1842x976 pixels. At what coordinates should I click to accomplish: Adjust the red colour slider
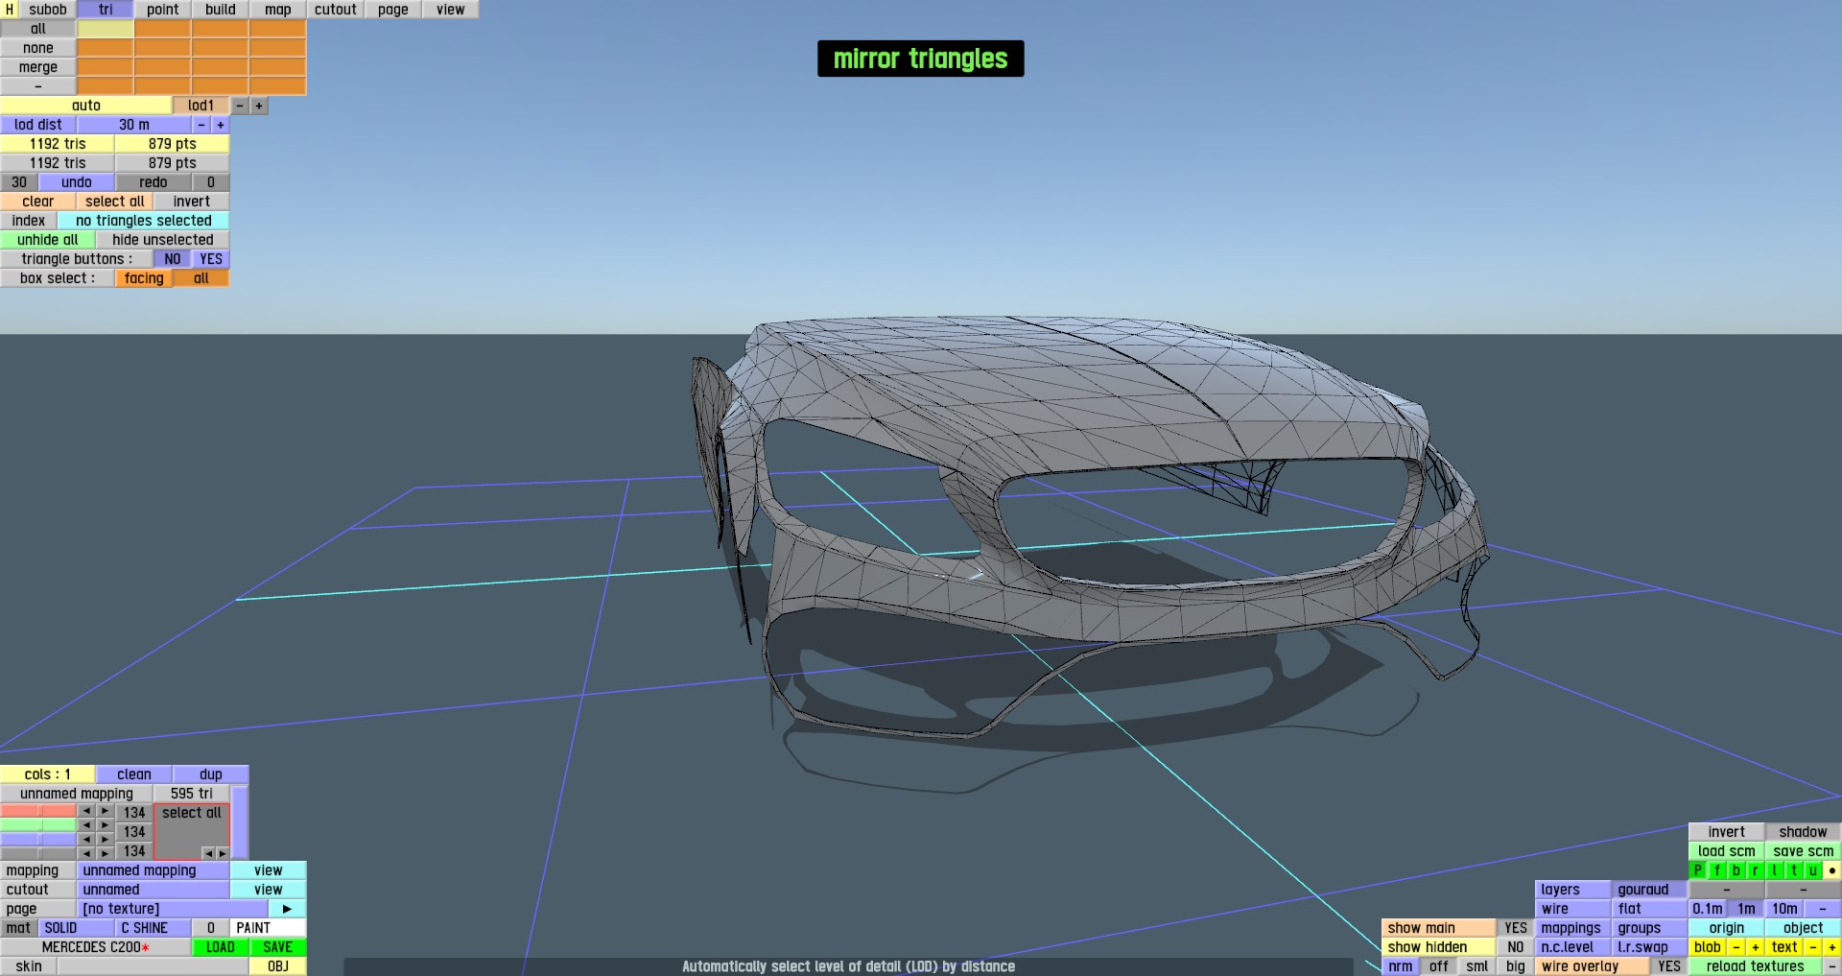[x=38, y=811]
